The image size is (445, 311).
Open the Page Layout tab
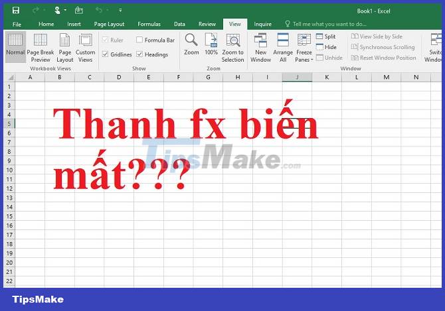point(110,24)
